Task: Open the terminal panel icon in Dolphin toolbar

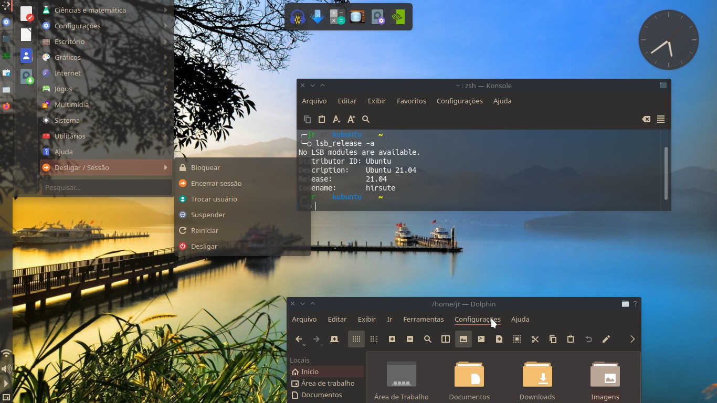Action: point(481,339)
